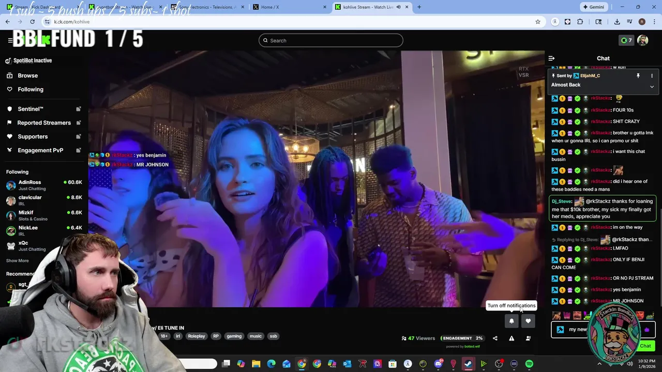Click the RP stream tag

(216, 336)
